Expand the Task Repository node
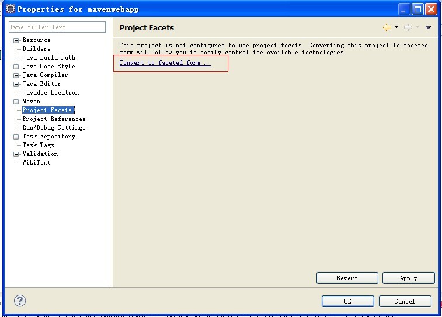The height and width of the screenshot is (317, 442). [x=16, y=137]
